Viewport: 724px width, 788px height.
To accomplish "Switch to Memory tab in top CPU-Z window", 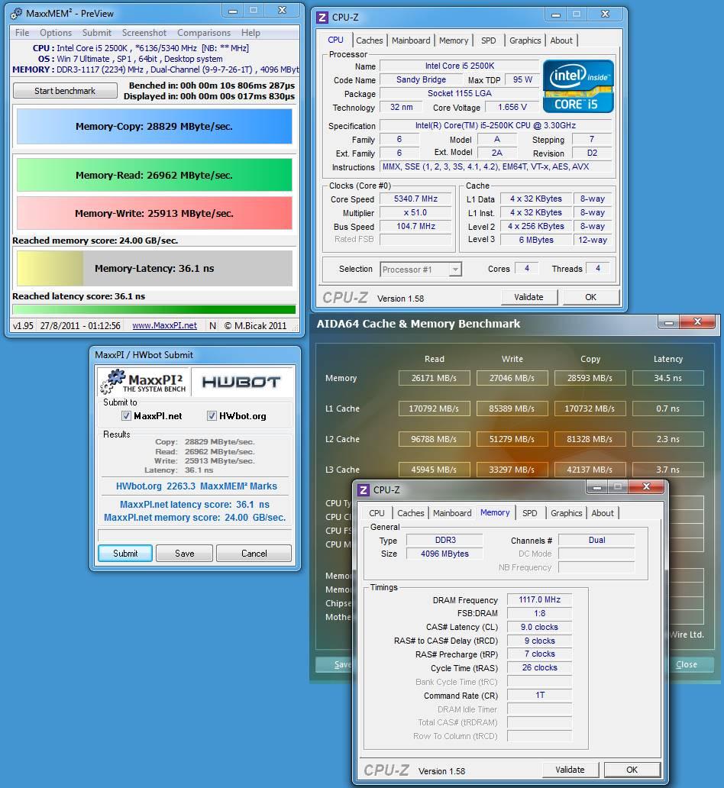I will [x=454, y=40].
